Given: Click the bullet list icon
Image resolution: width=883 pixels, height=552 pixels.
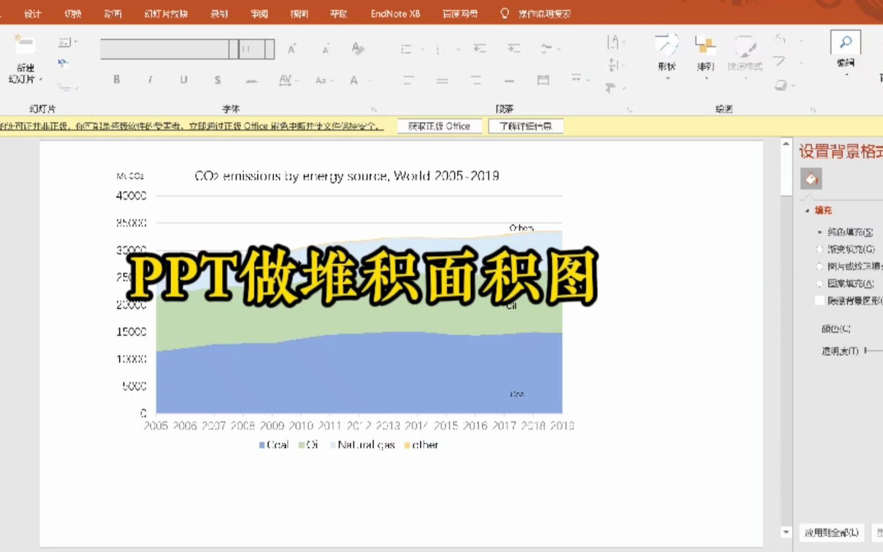Looking at the screenshot, I should pos(406,49).
